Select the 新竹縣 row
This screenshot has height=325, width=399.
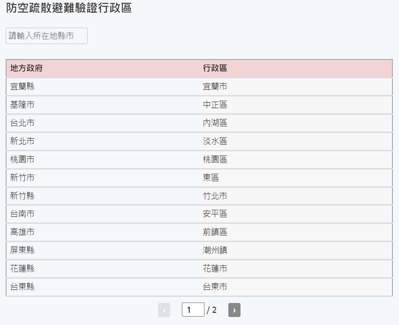pos(23,196)
